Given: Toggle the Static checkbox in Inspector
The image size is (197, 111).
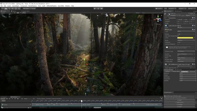Looking at the screenshot, I should (x=189, y=14).
